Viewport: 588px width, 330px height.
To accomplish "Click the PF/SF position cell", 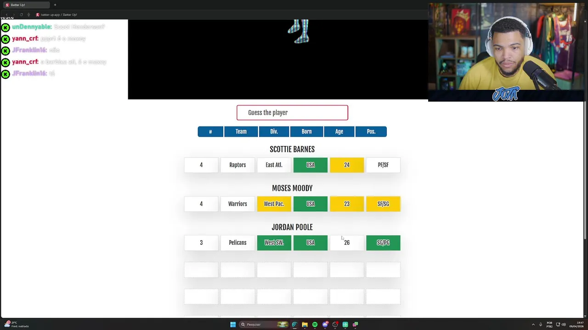I will point(383,165).
